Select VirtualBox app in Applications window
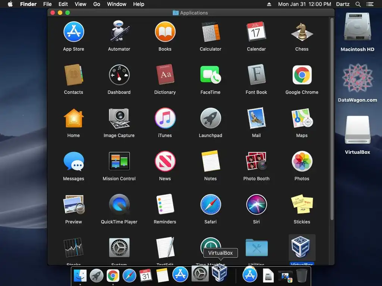 tap(302, 248)
